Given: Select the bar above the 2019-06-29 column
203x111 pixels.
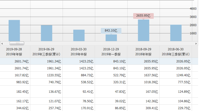Looking at the screenshot, I should 46,33.
